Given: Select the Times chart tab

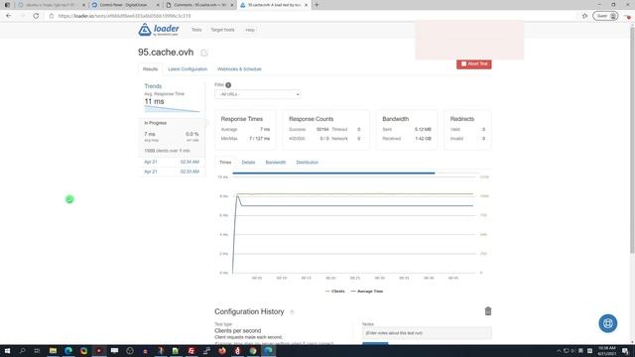Looking at the screenshot, I should (x=225, y=163).
